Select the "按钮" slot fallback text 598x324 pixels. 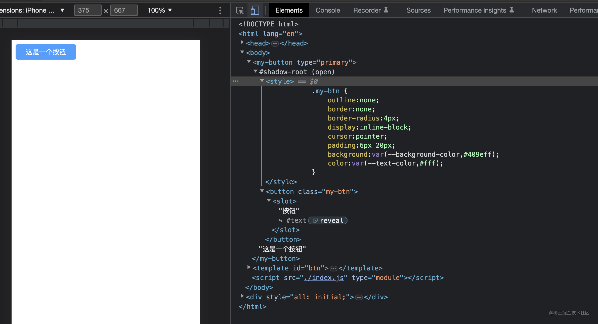[x=289, y=211]
